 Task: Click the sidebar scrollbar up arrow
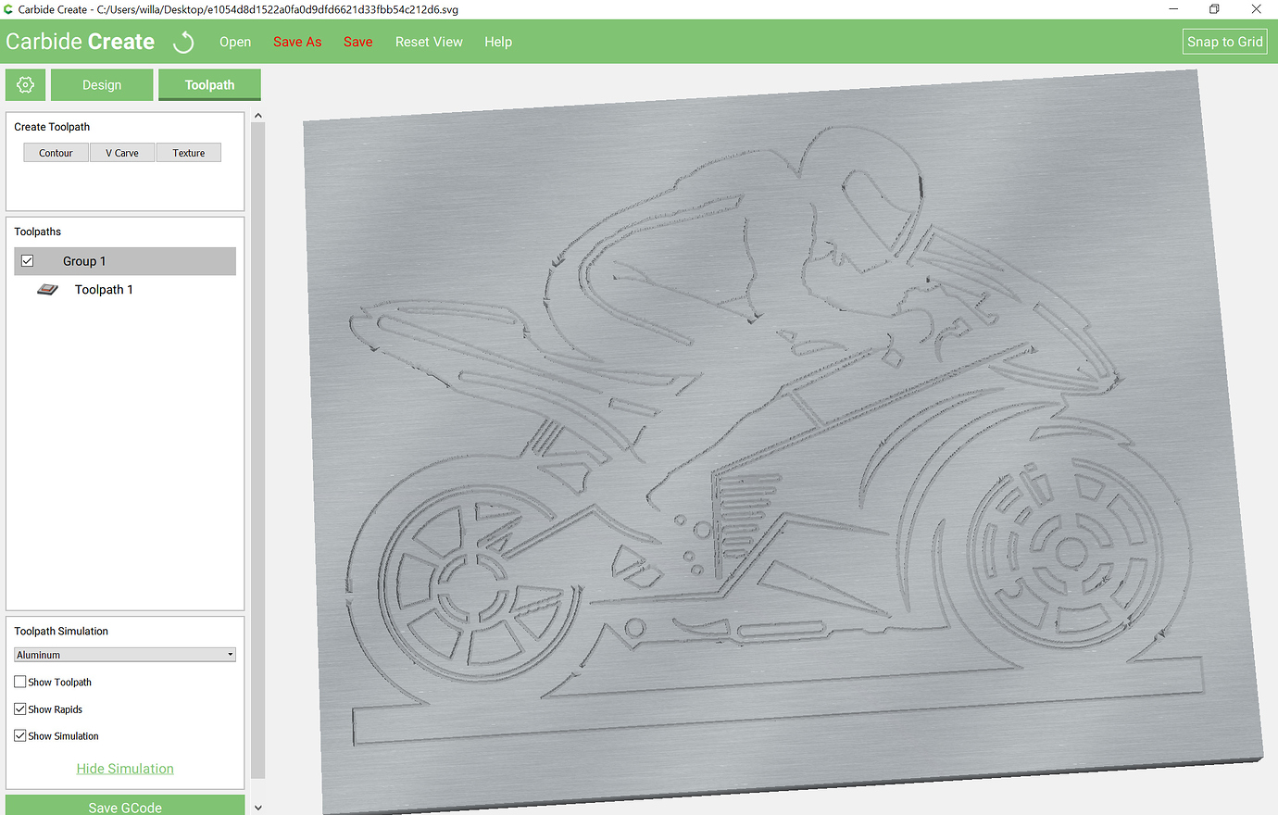(258, 116)
